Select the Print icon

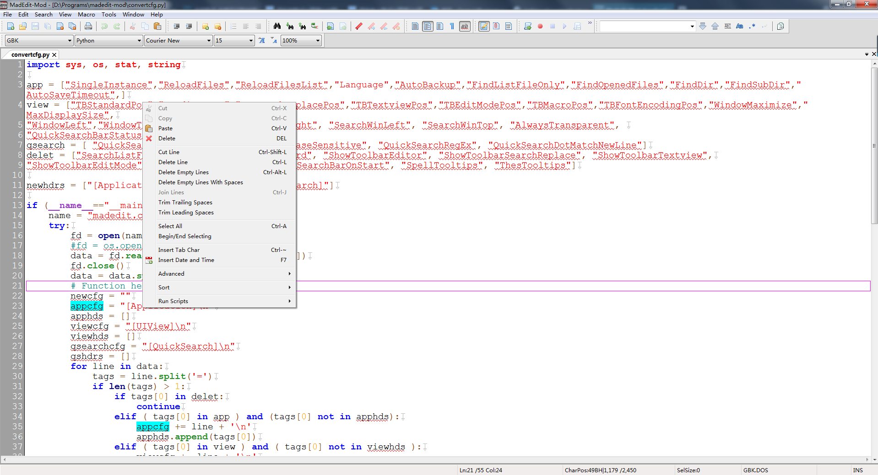pos(88,26)
